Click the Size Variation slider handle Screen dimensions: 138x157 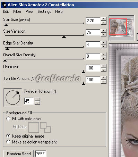click(x=64, y=37)
